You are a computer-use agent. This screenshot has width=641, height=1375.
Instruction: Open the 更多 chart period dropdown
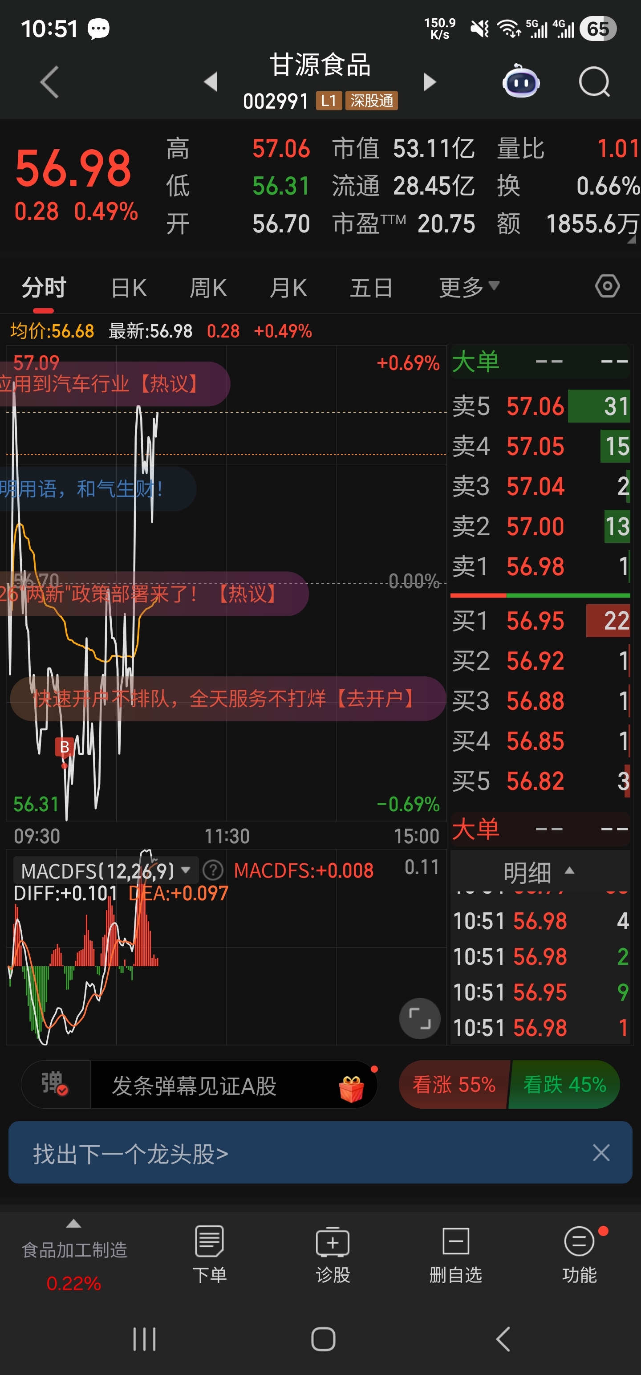click(469, 287)
